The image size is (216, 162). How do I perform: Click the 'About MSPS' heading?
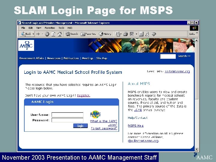click(x=139, y=84)
